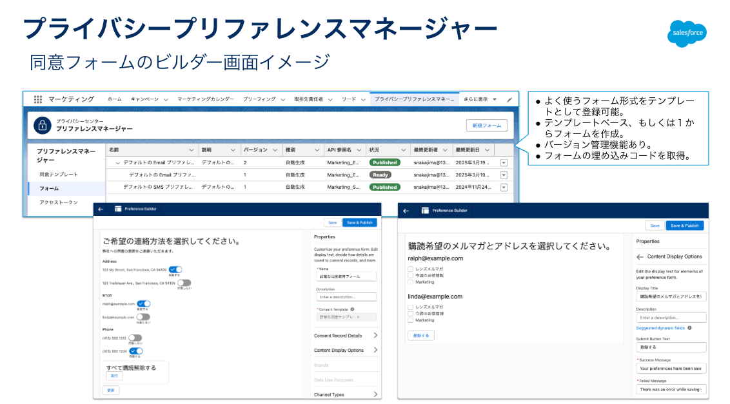730x404 pixels.
Task: Check Marketing under linda@example.com
Action: pos(410,320)
